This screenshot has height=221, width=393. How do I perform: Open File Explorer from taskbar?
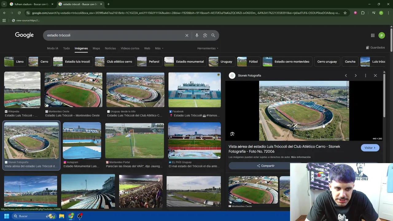61,216
